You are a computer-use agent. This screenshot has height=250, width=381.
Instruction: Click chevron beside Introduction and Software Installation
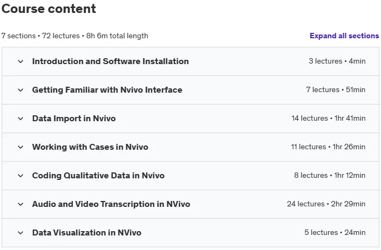point(21,61)
